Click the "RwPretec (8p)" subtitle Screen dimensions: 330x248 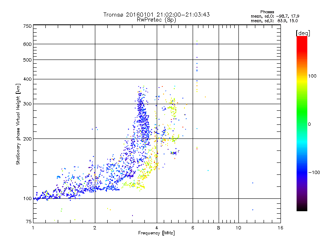[x=156, y=20]
